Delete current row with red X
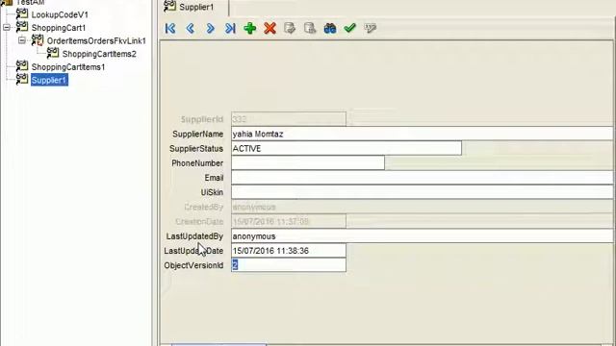 269,28
